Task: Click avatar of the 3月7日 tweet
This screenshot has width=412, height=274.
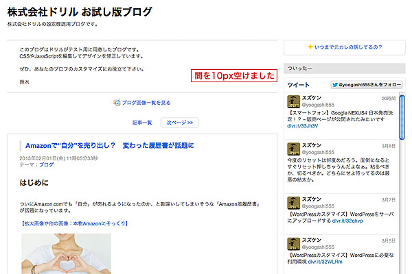Action: [293, 203]
